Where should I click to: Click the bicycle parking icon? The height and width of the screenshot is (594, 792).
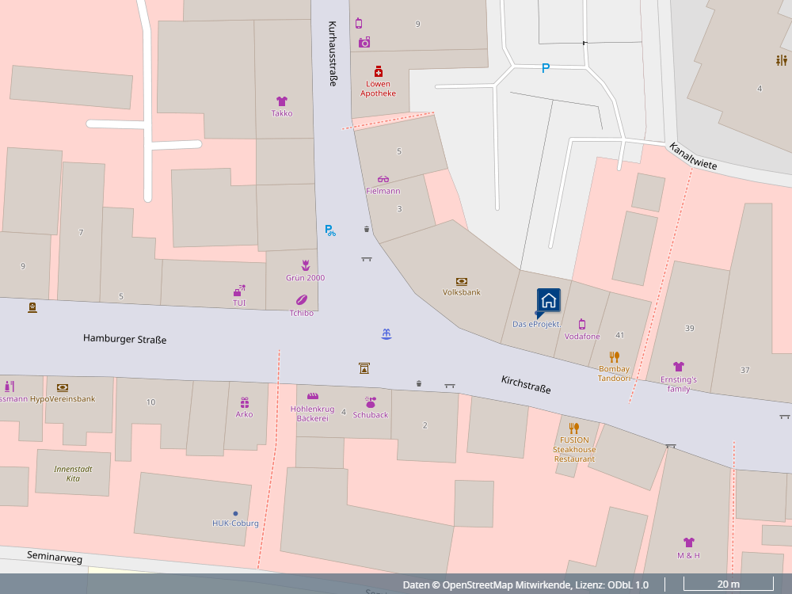[x=330, y=230]
